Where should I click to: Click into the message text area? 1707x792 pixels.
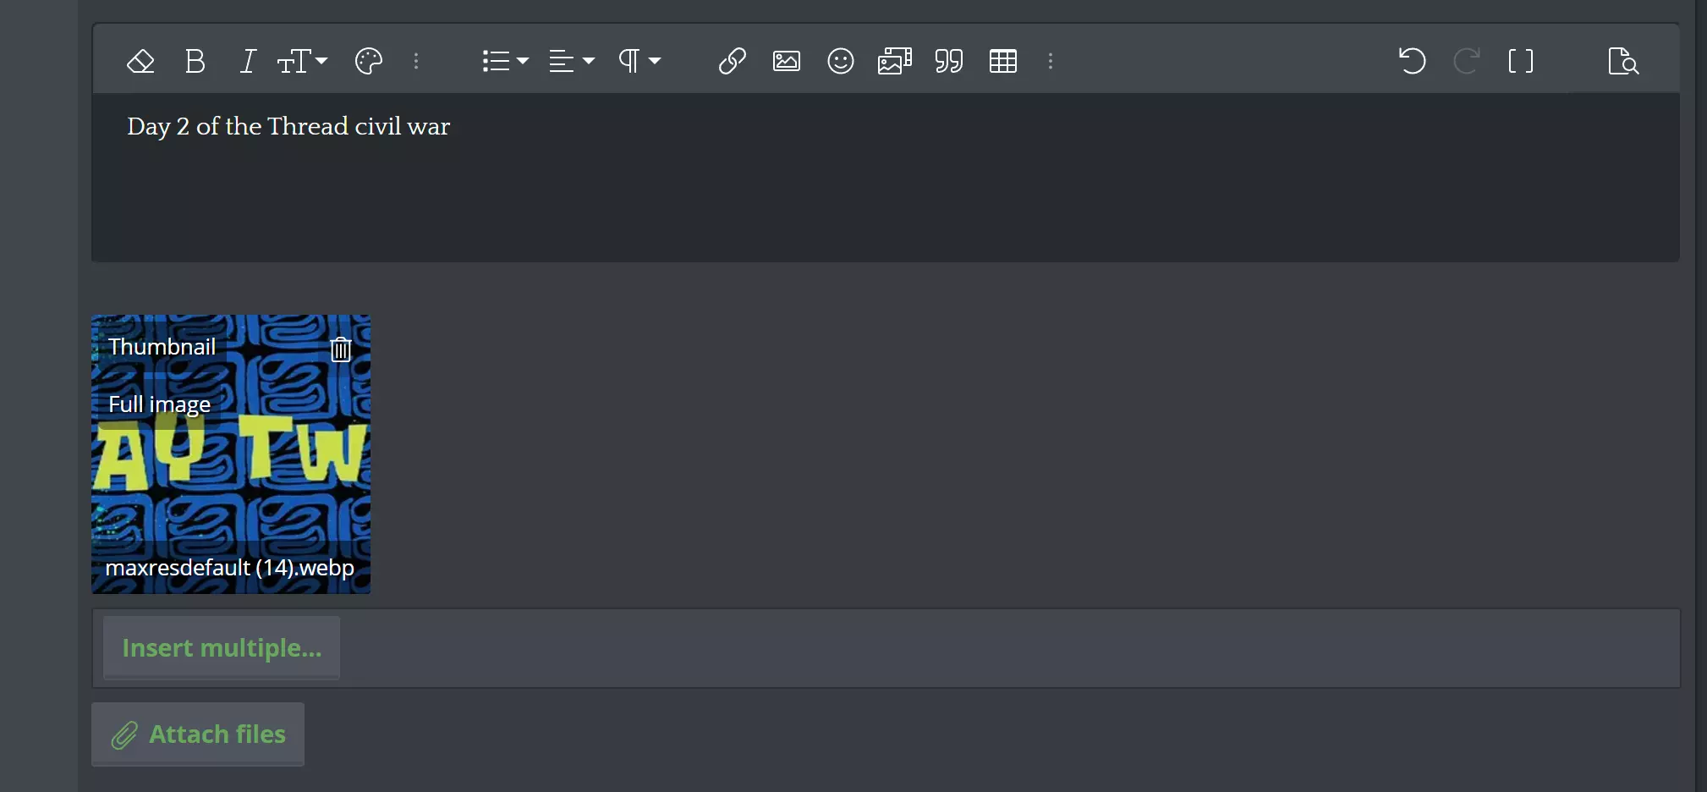pyautogui.click(x=886, y=177)
